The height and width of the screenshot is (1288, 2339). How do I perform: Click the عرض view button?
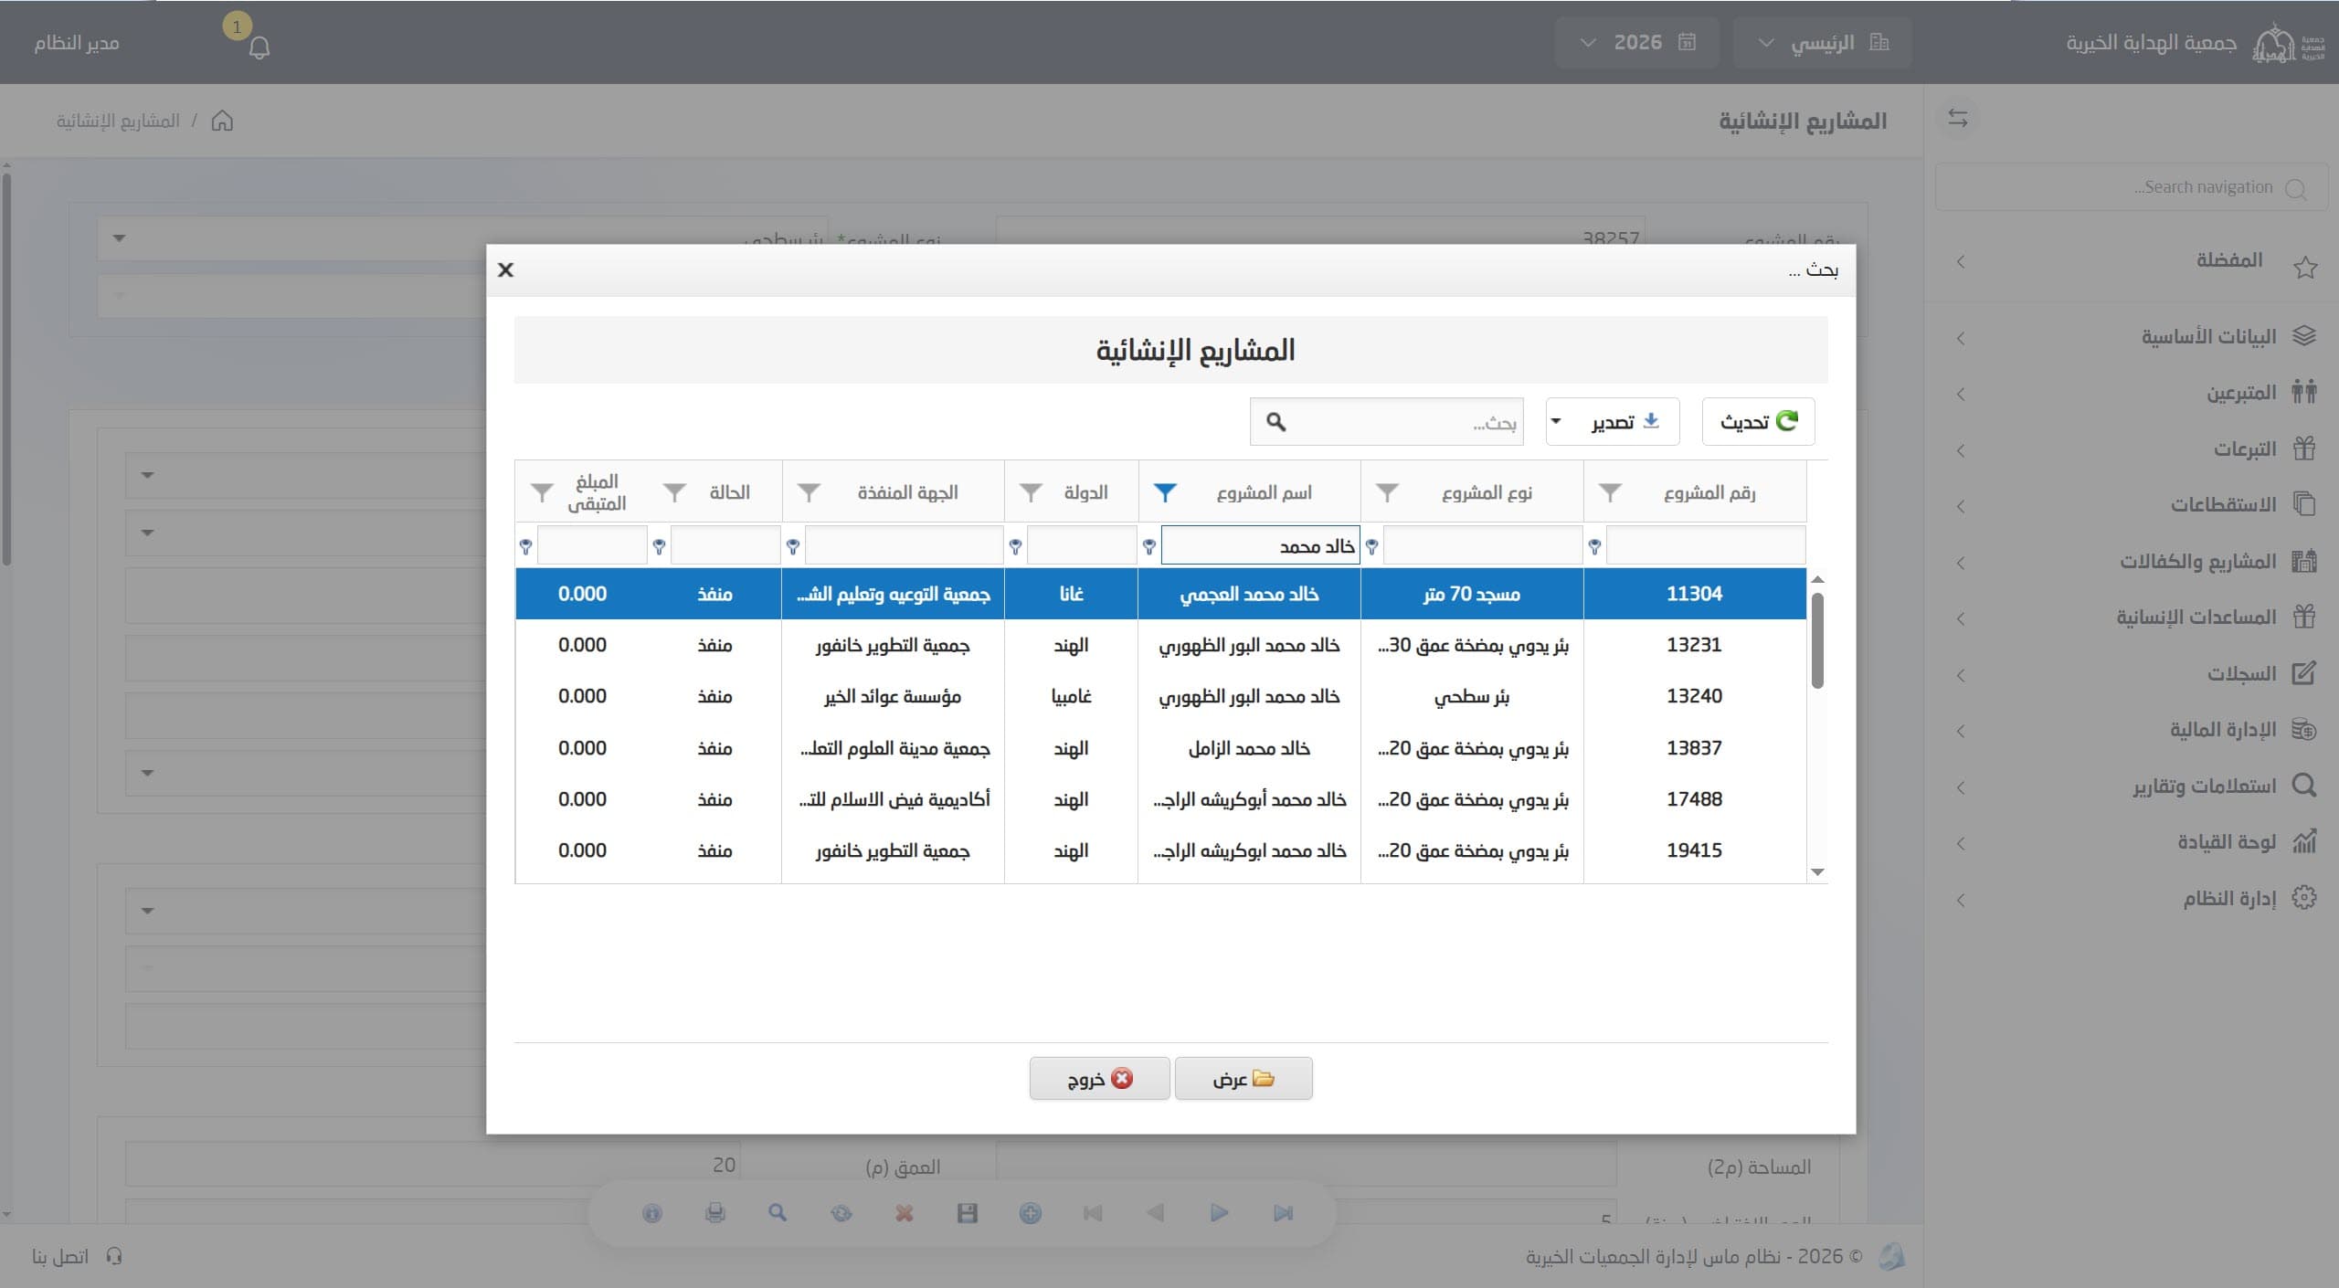[x=1243, y=1079]
